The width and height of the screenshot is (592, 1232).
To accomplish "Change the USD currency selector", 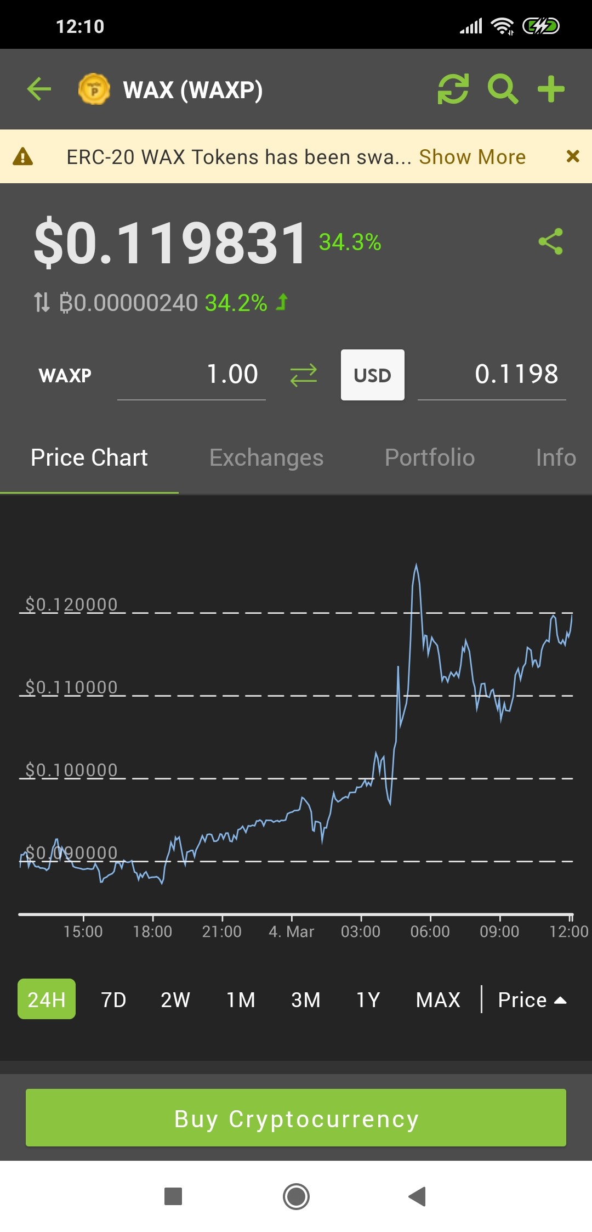I will [373, 375].
